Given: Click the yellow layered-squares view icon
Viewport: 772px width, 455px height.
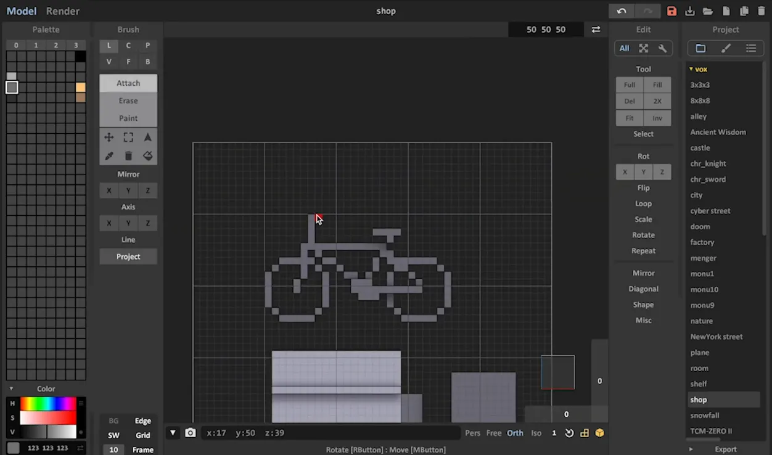Looking at the screenshot, I should (585, 433).
